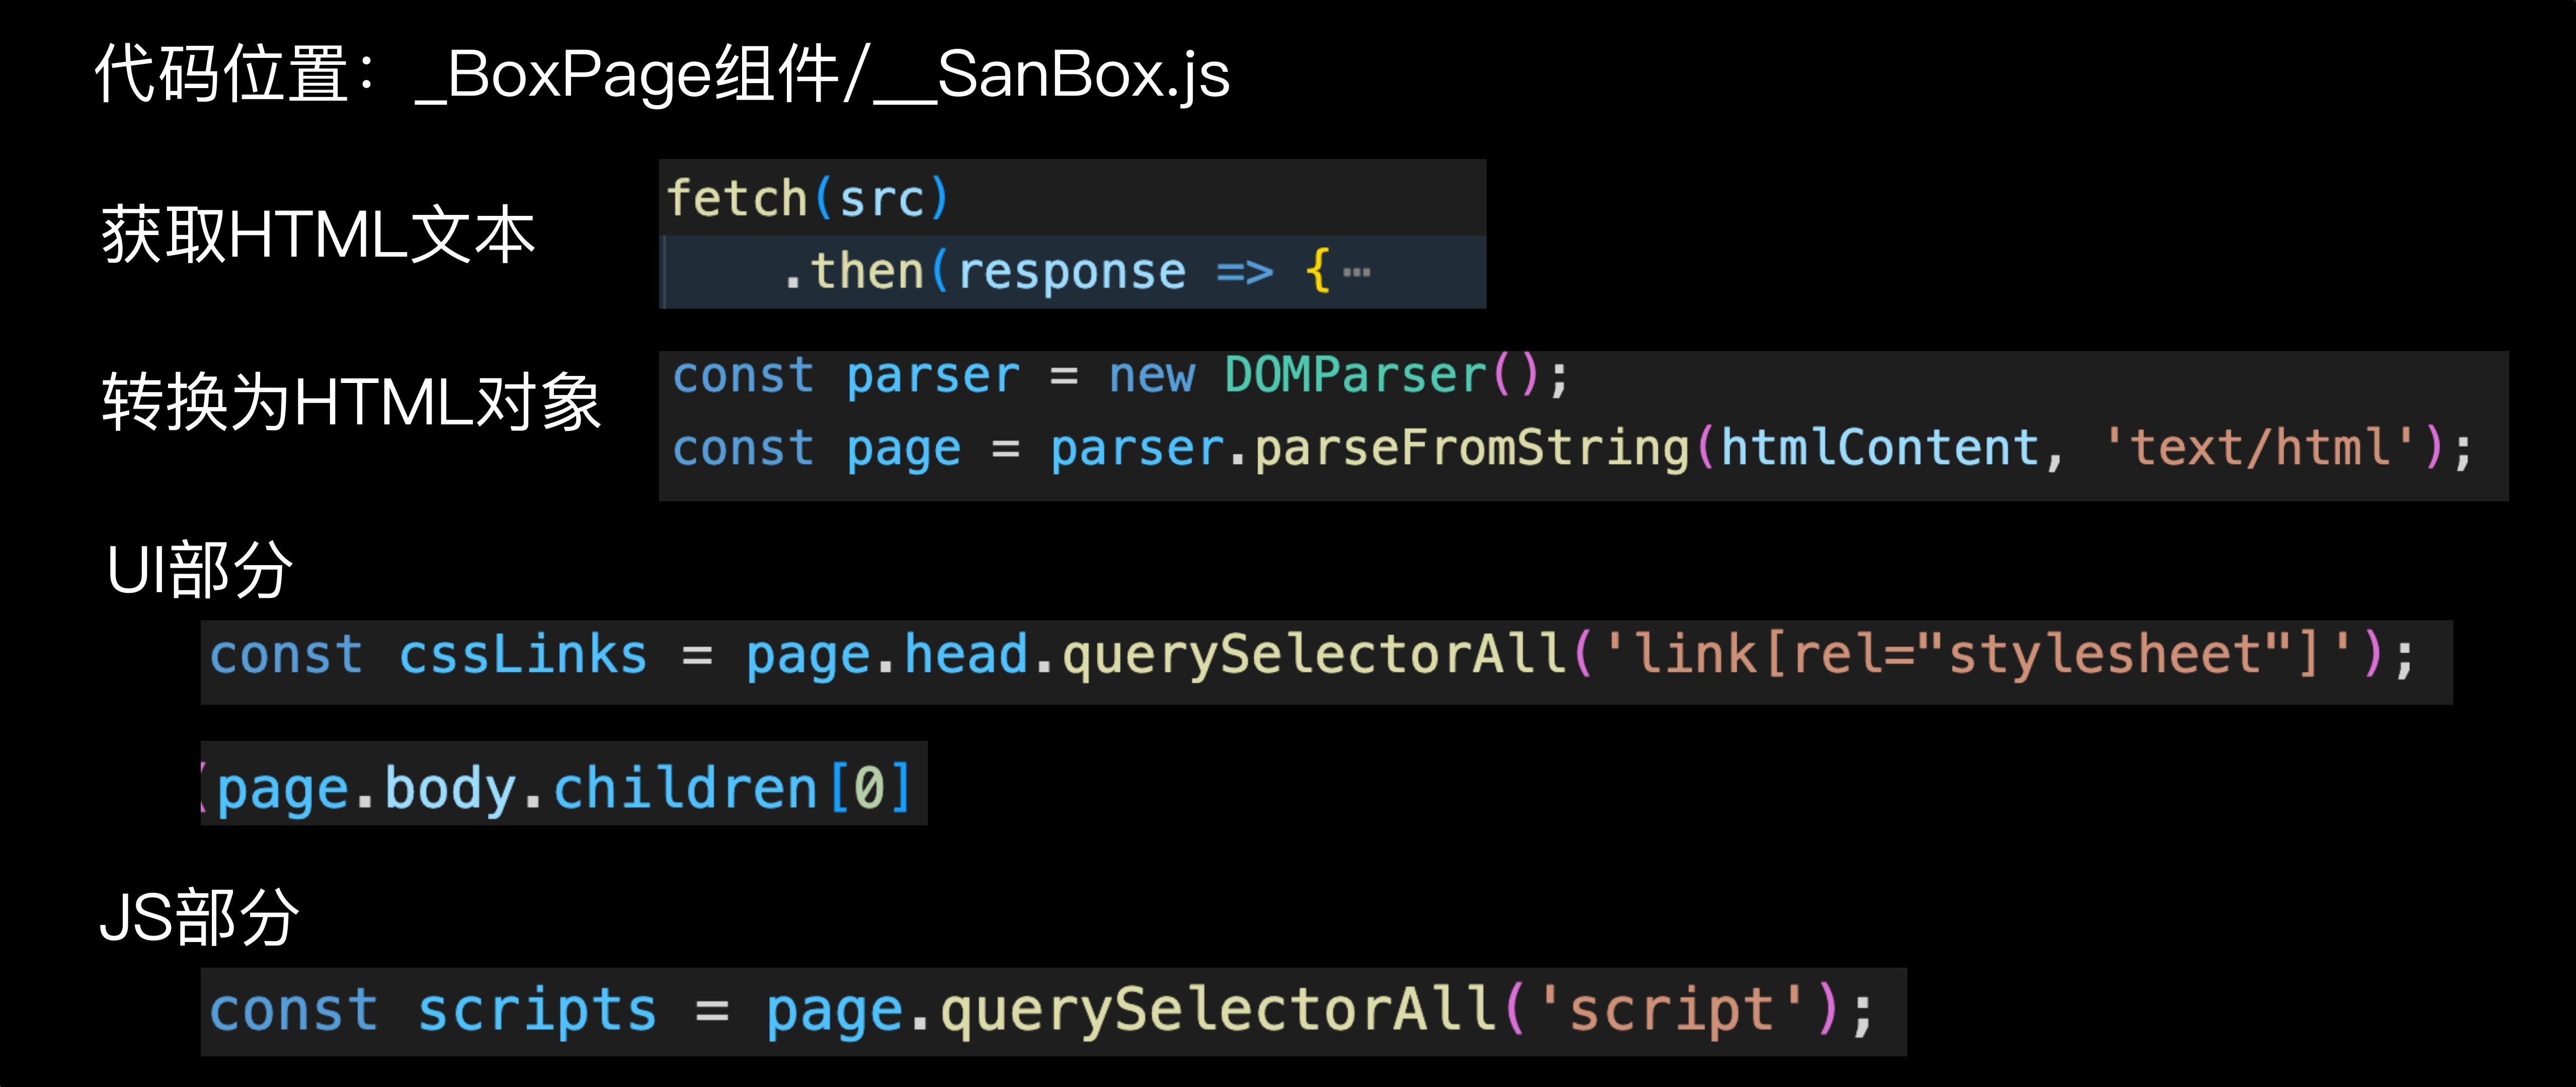Click the '转换为HTML对象' heading
This screenshot has width=2576, height=1087.
[x=351, y=402]
